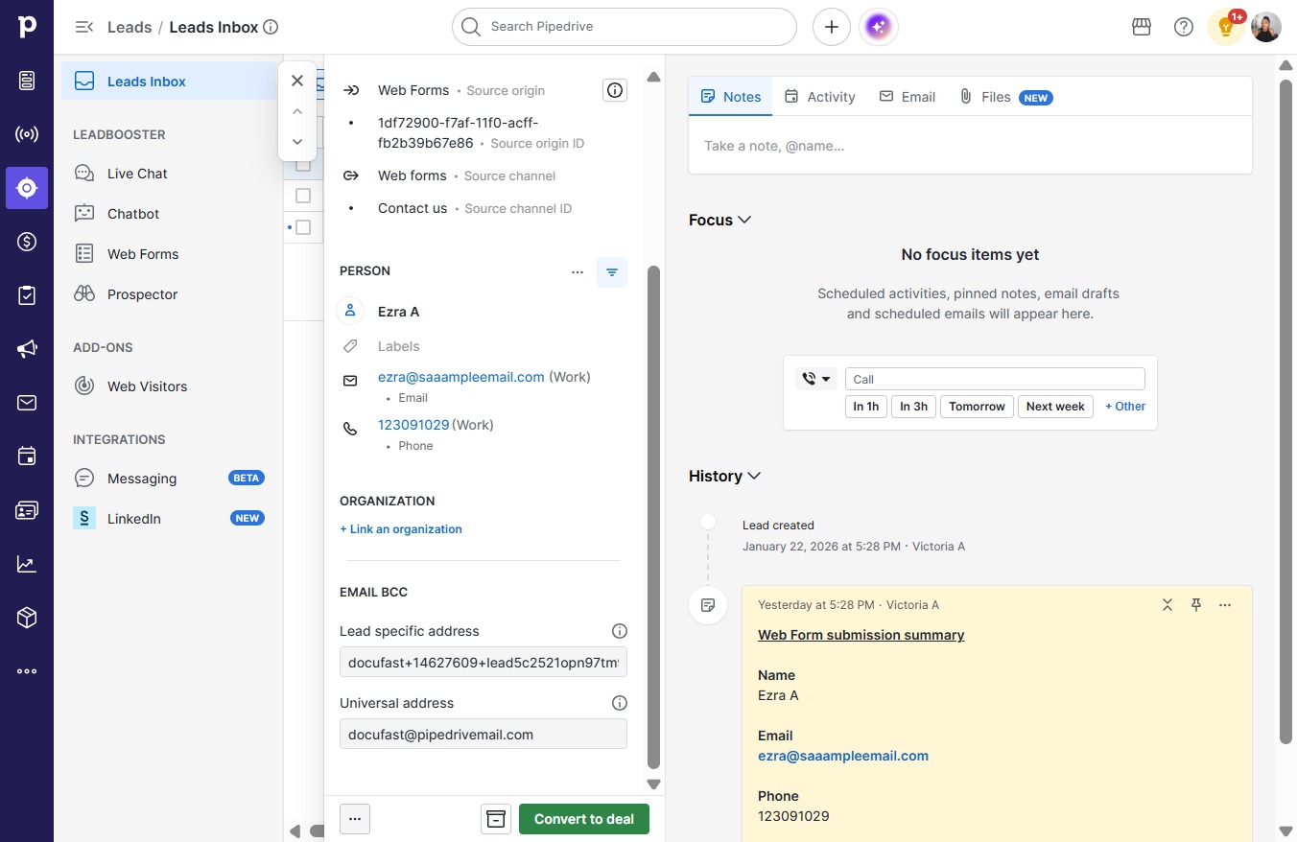Open the user profile avatar menu
Viewport: 1297px width, 842px height.
[x=1266, y=27]
